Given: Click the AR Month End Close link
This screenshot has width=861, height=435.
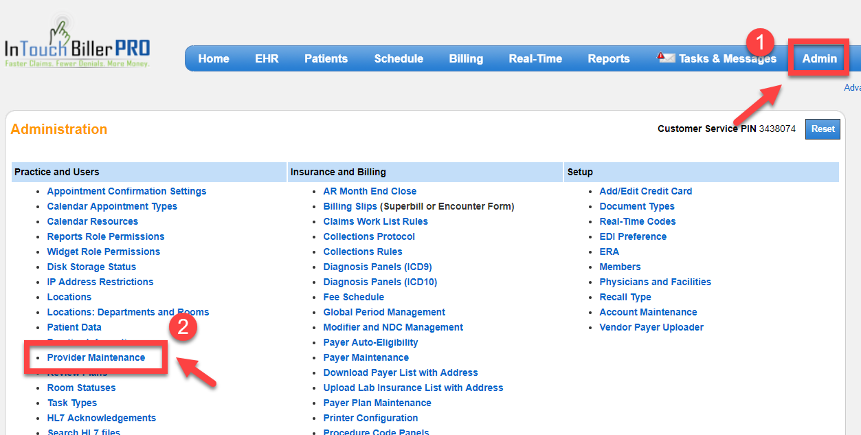Looking at the screenshot, I should pos(370,191).
